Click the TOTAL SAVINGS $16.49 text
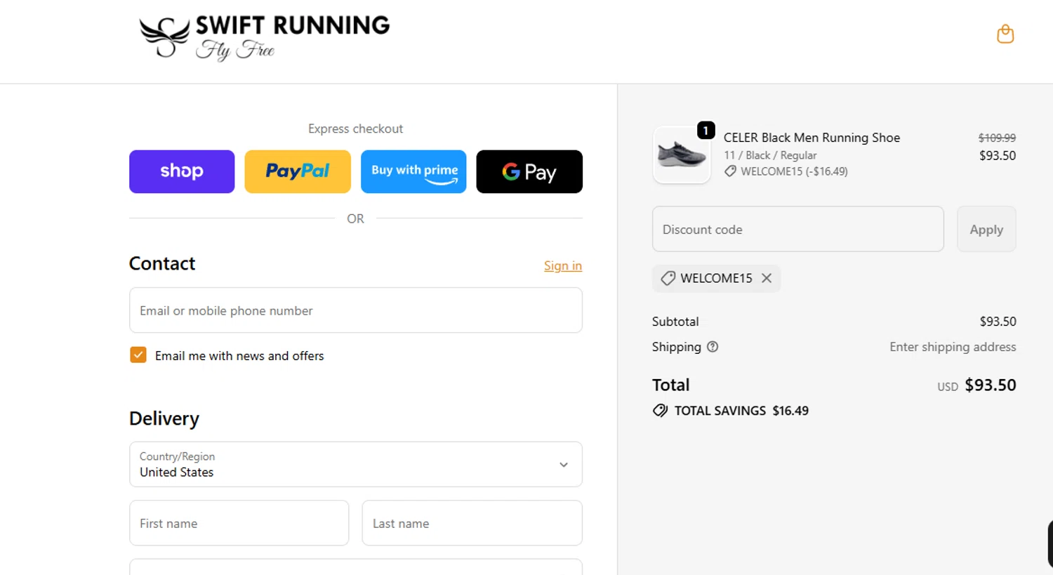Image resolution: width=1053 pixels, height=575 pixels. pos(741,411)
